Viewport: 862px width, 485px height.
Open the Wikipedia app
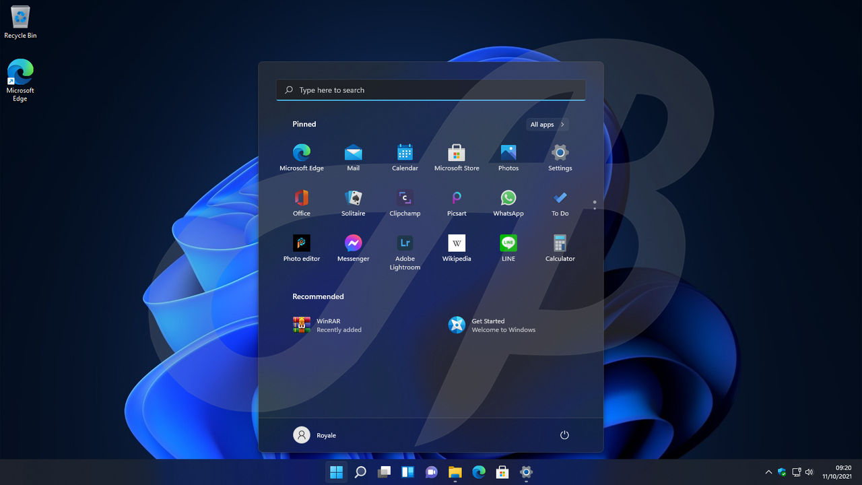click(x=457, y=248)
